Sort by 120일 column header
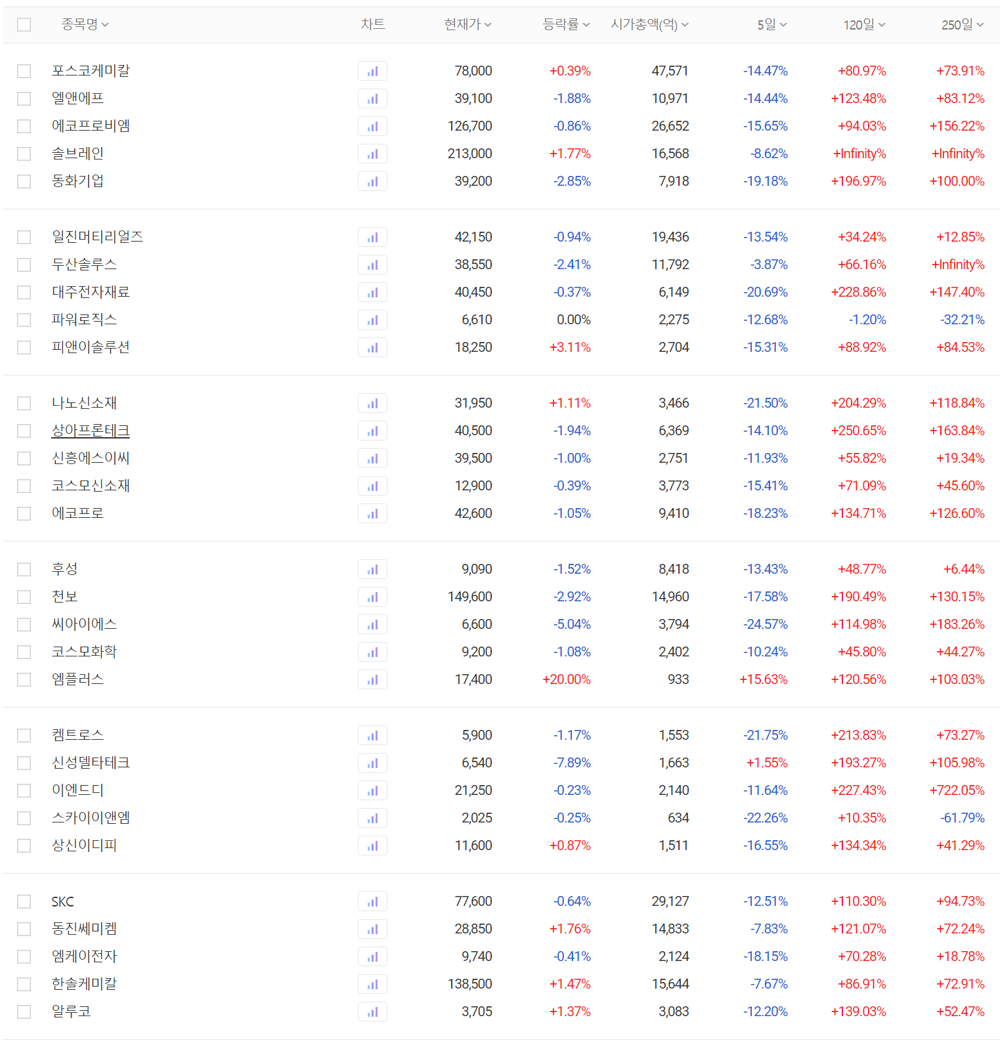 coord(865,24)
